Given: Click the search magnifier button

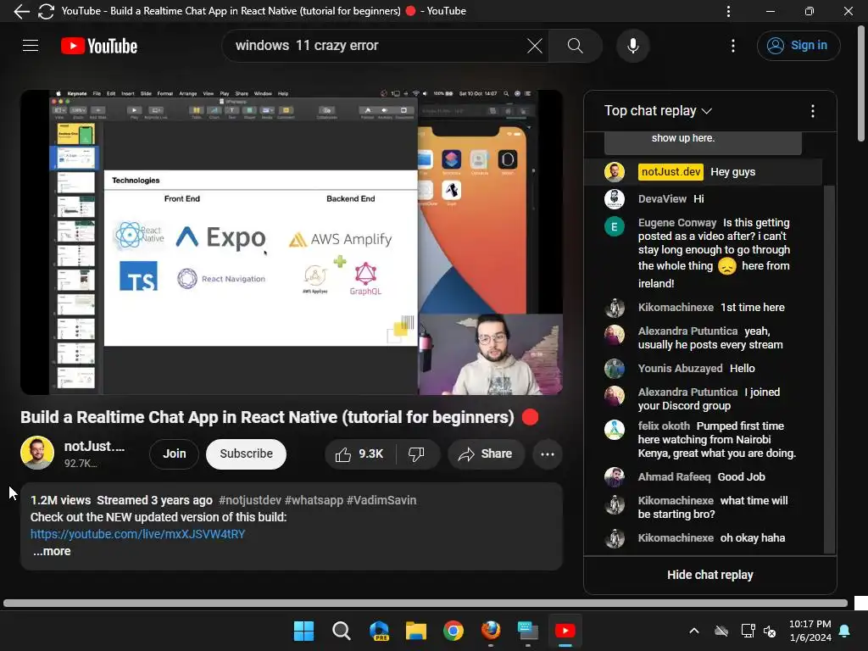Looking at the screenshot, I should [x=576, y=46].
